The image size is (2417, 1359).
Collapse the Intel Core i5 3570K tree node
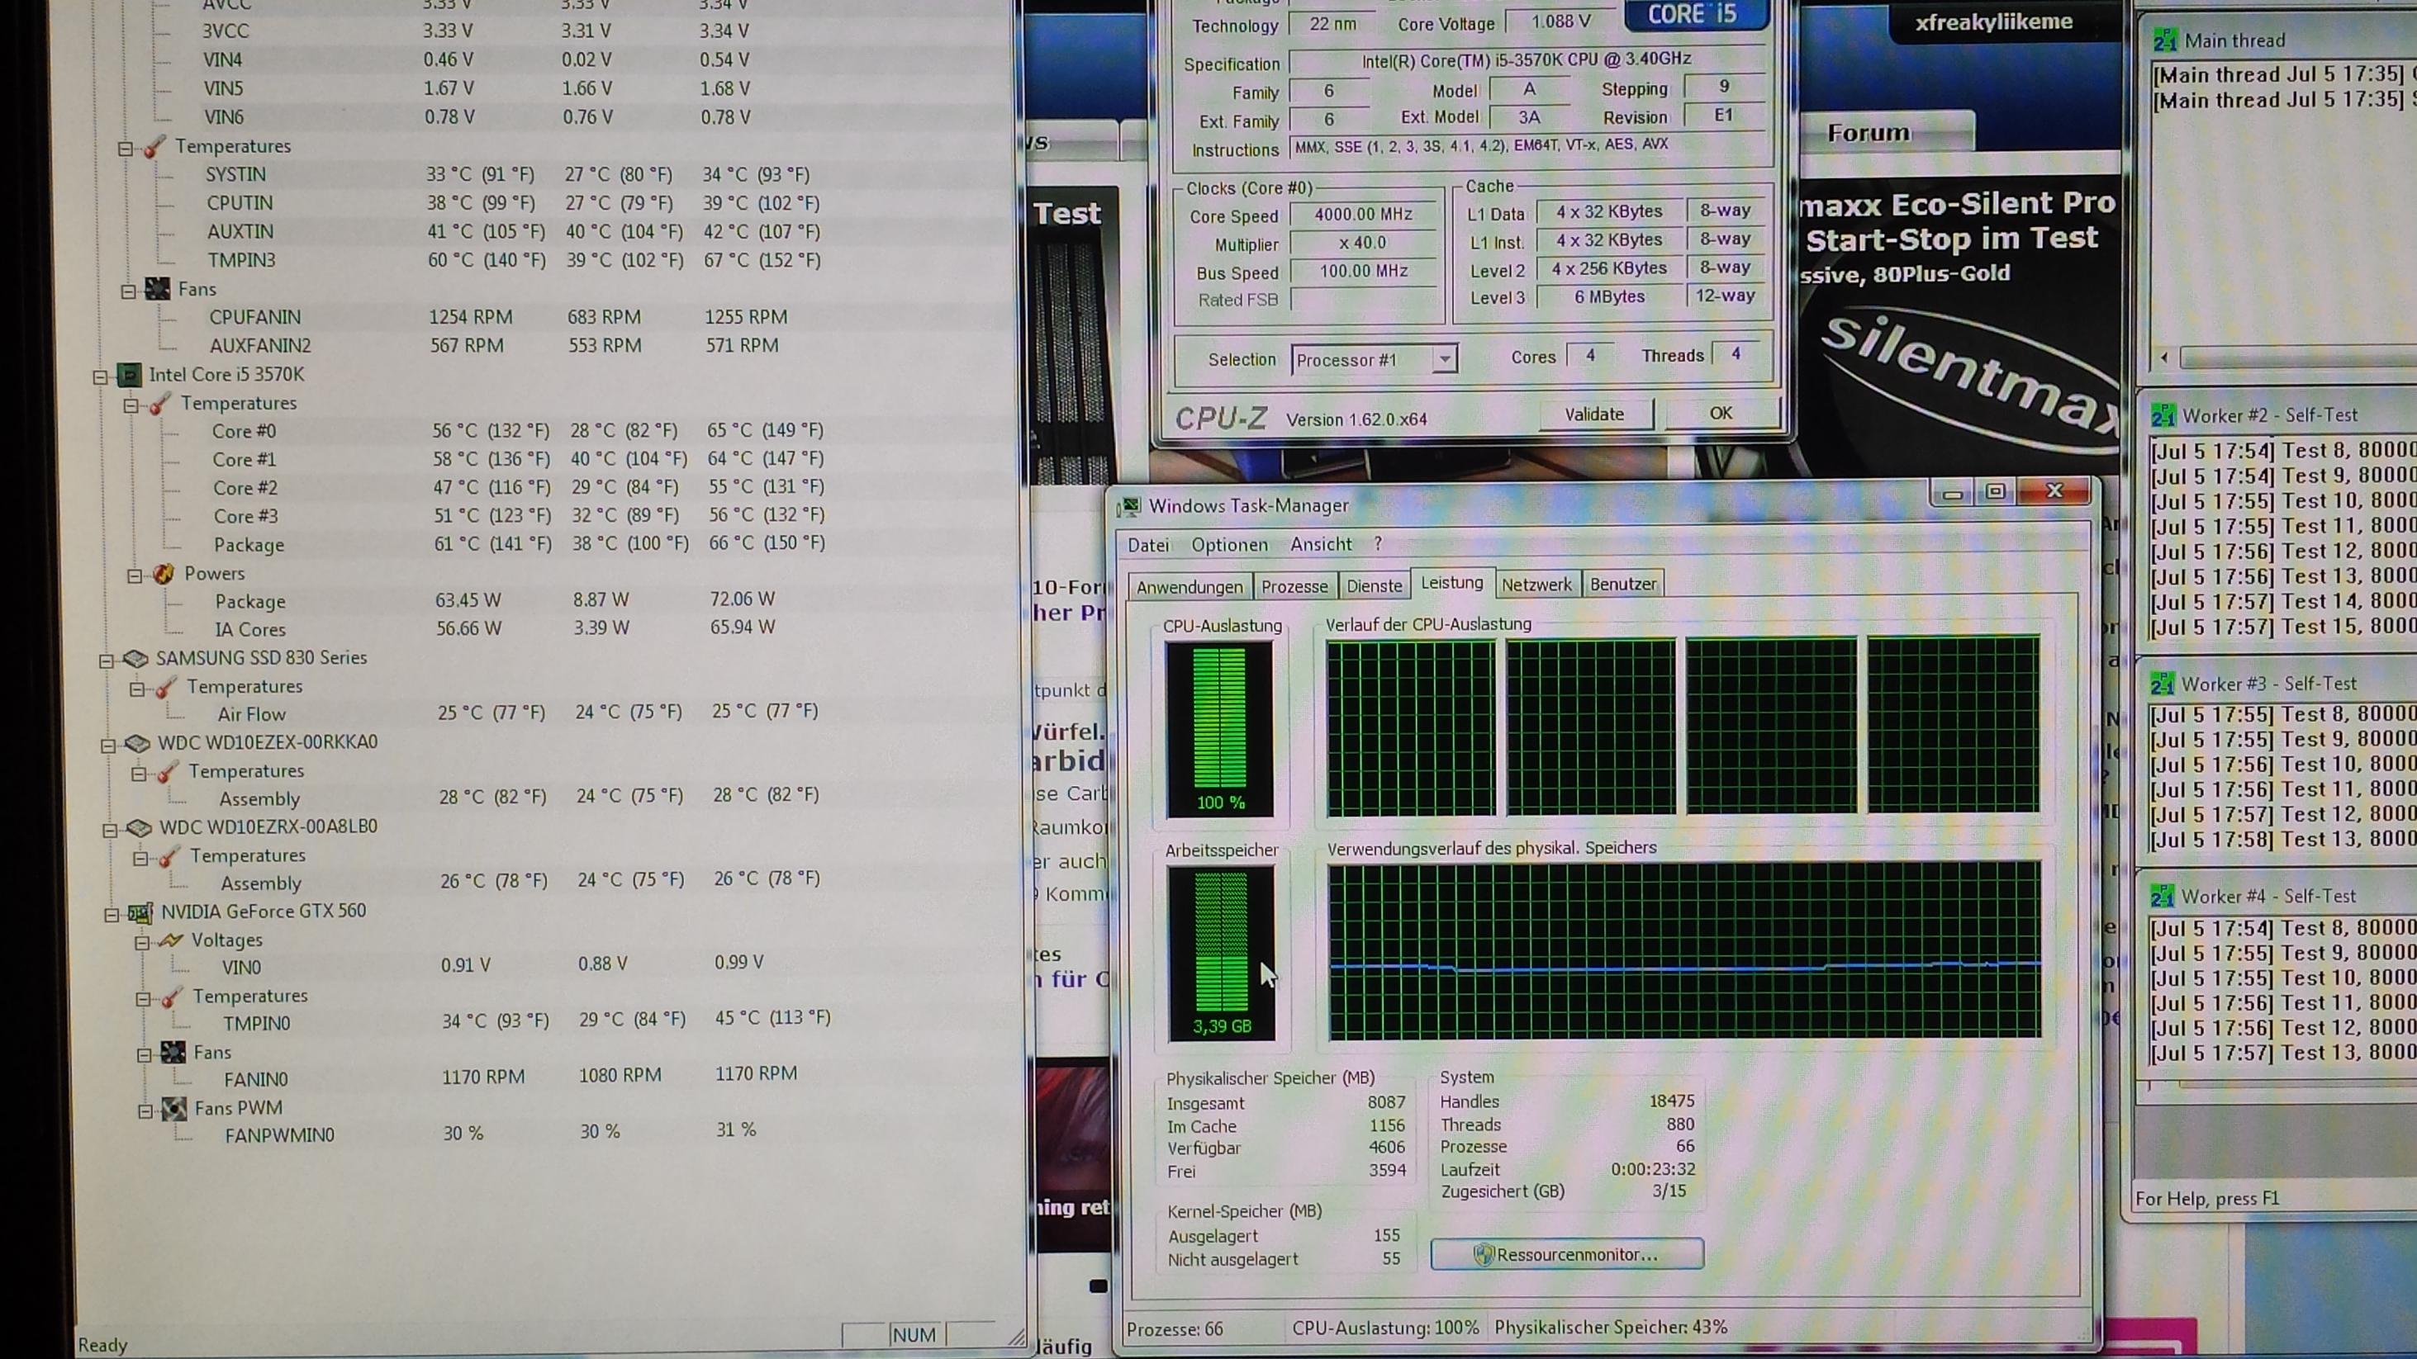coord(101,377)
